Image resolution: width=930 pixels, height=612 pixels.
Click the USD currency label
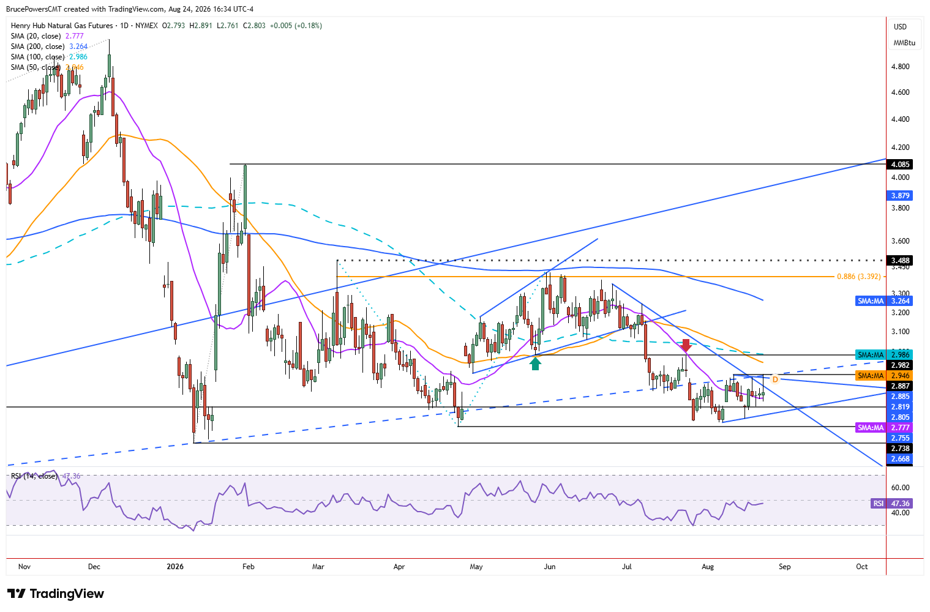[x=900, y=26]
